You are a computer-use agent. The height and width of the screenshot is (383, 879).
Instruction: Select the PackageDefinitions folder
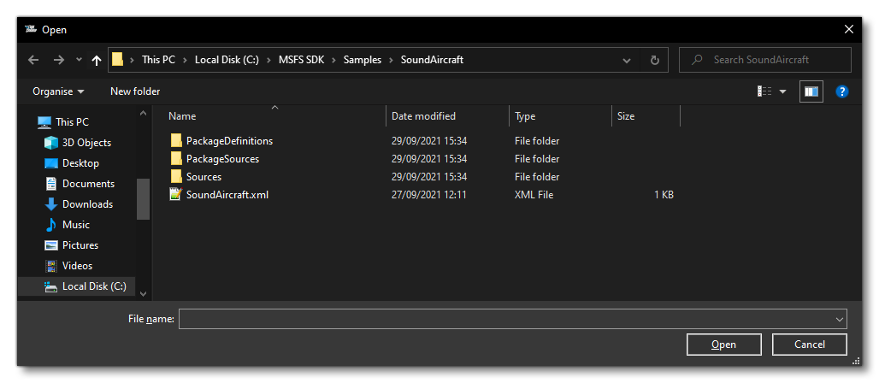(x=229, y=141)
